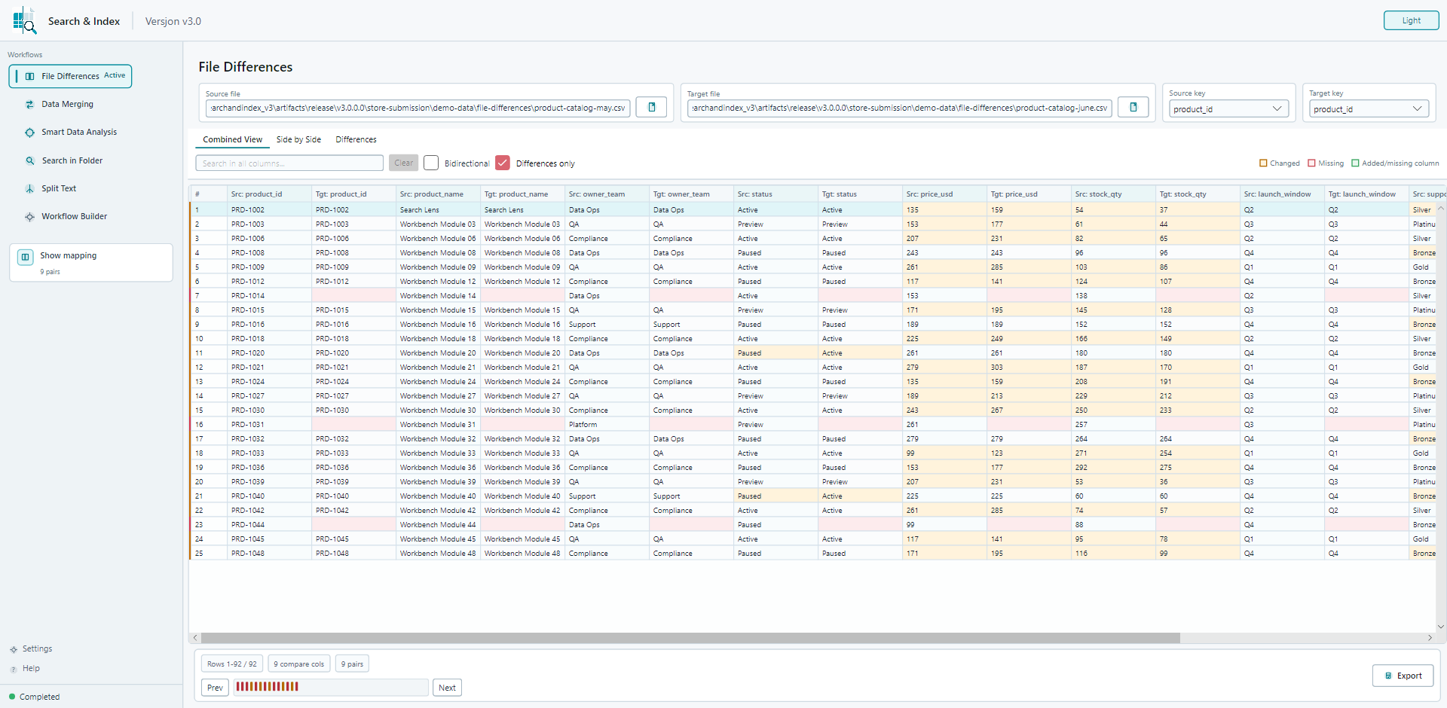Open Help in the sidebar

(31, 669)
